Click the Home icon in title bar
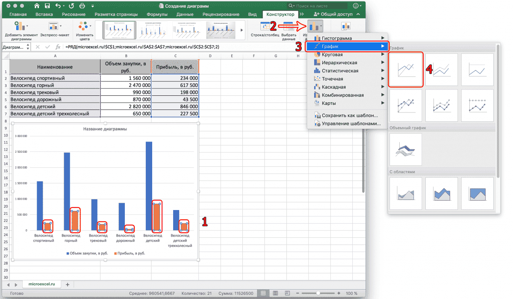 coord(37,6)
